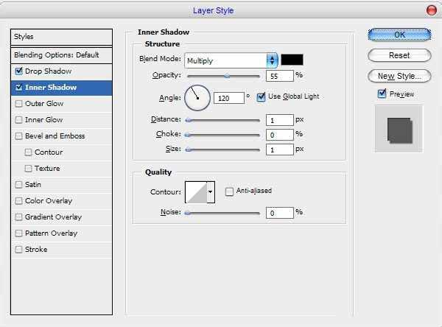Open the black shadow color swatch
The height and width of the screenshot is (327, 442).
(x=292, y=60)
